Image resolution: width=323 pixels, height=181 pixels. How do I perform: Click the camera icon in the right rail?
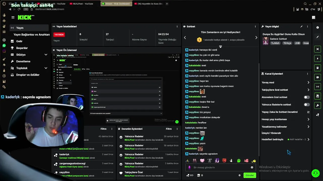click(x=317, y=96)
